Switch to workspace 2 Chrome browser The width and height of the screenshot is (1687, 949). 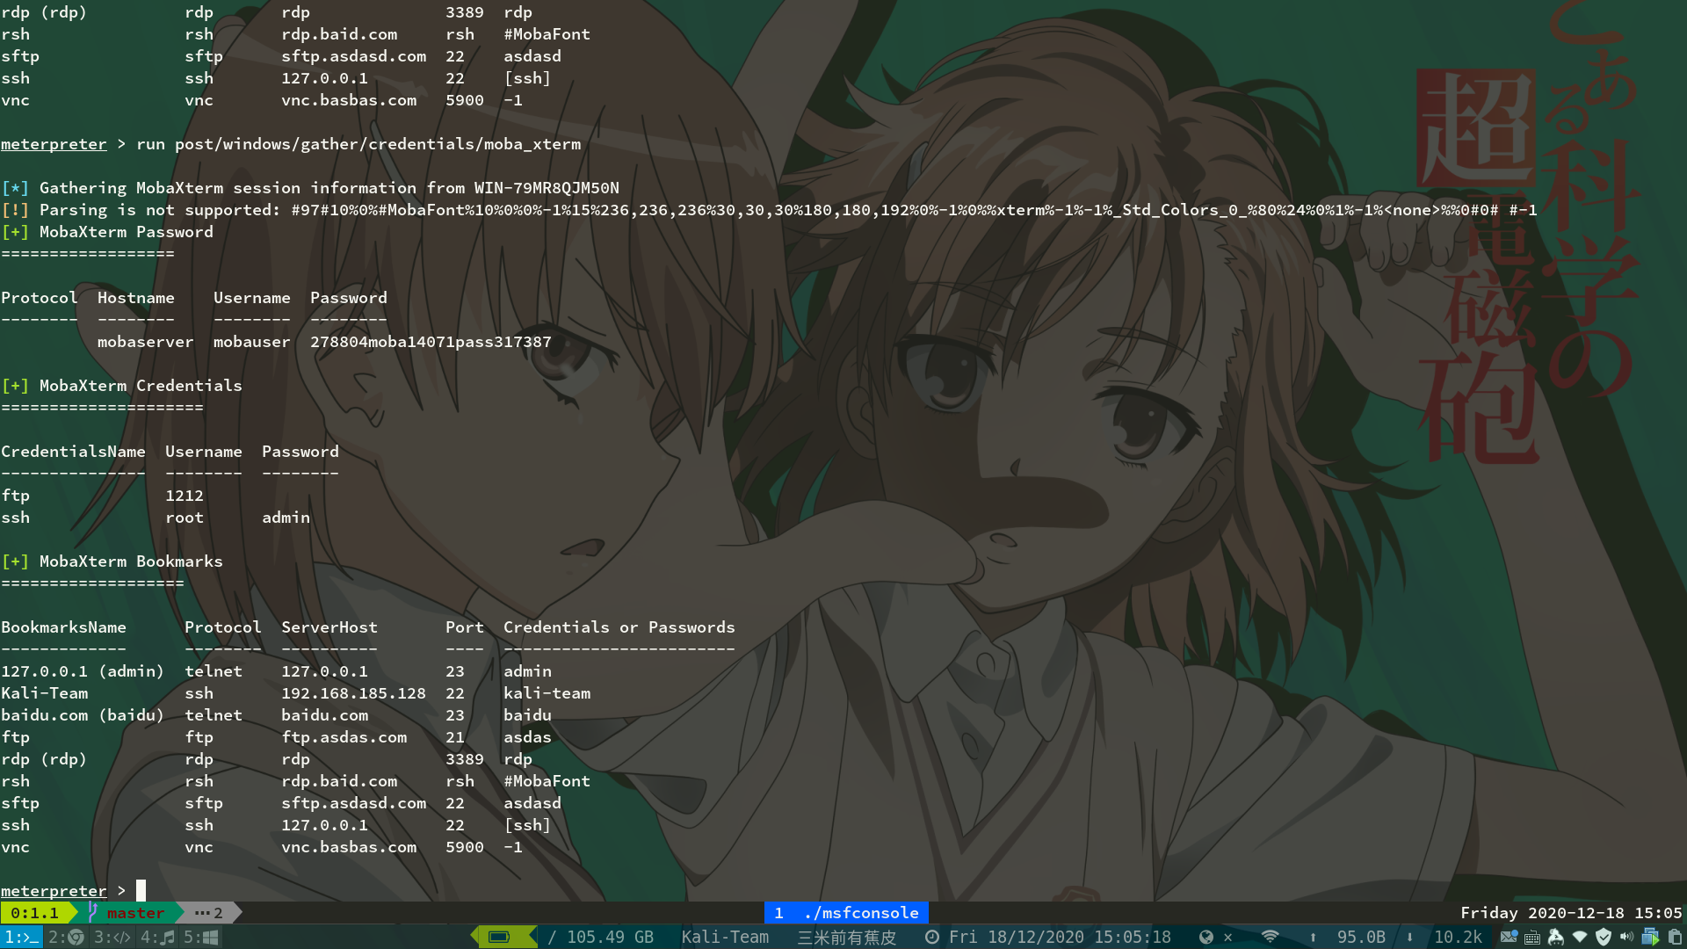pyautogui.click(x=66, y=938)
